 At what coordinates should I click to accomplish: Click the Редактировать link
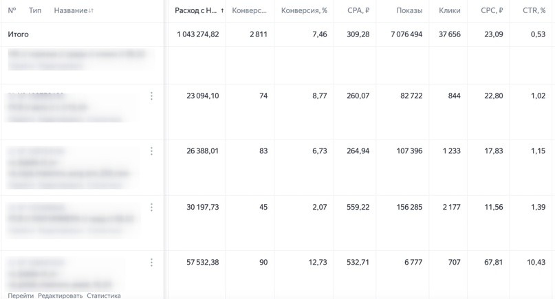point(60,296)
